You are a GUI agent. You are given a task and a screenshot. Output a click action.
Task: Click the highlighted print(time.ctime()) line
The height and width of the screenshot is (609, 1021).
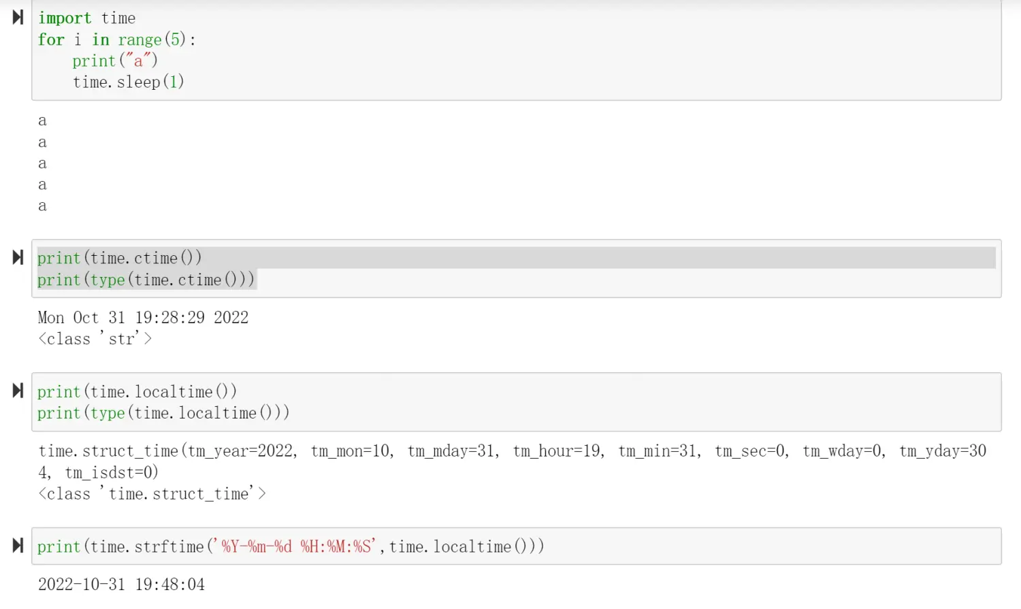[120, 259]
